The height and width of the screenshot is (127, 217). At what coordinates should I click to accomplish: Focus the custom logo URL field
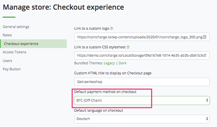pos(142,37)
